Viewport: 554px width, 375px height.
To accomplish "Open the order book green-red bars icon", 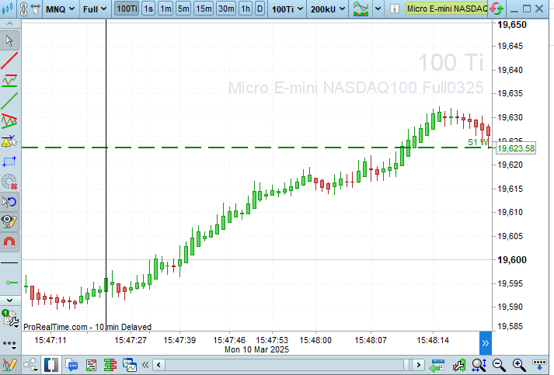I will tap(110, 365).
